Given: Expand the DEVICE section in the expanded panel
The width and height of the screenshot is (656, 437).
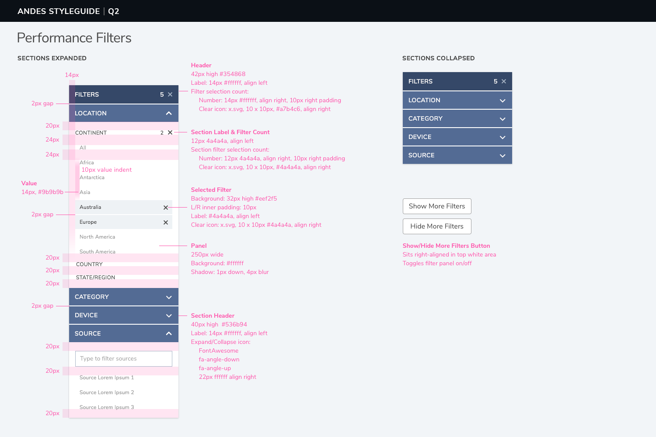Looking at the screenshot, I should [x=169, y=316].
